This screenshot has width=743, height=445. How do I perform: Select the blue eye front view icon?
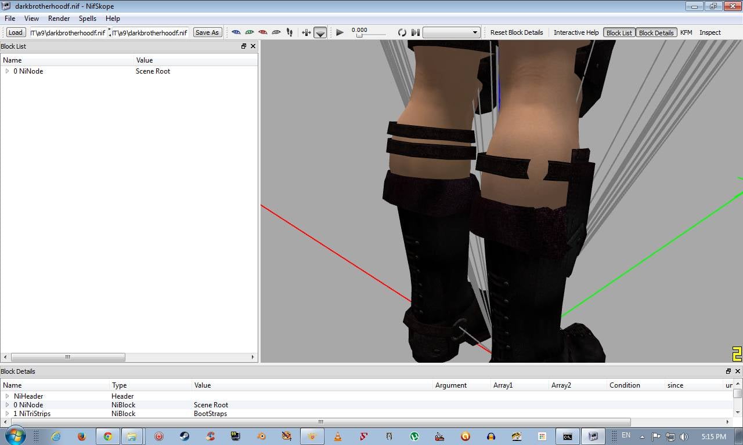236,32
